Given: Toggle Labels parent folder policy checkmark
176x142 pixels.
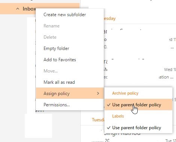Looking at the screenshot, I should point(109,128).
